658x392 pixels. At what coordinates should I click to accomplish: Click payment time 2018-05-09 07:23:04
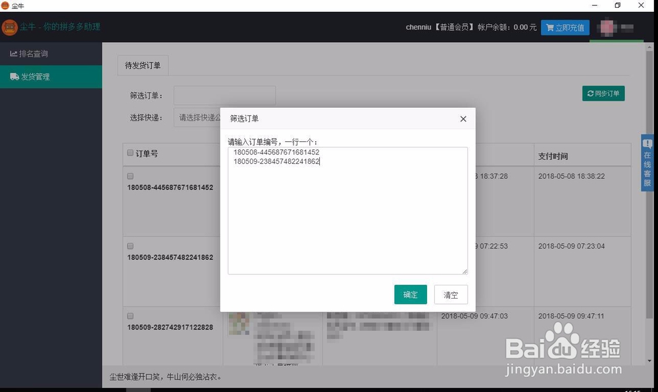click(x=572, y=246)
